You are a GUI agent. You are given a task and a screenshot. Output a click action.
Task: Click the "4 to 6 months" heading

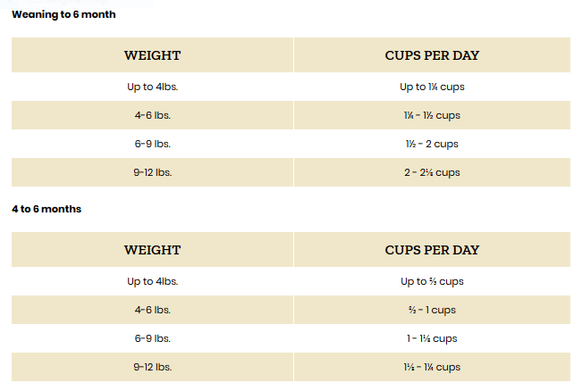tap(46, 209)
